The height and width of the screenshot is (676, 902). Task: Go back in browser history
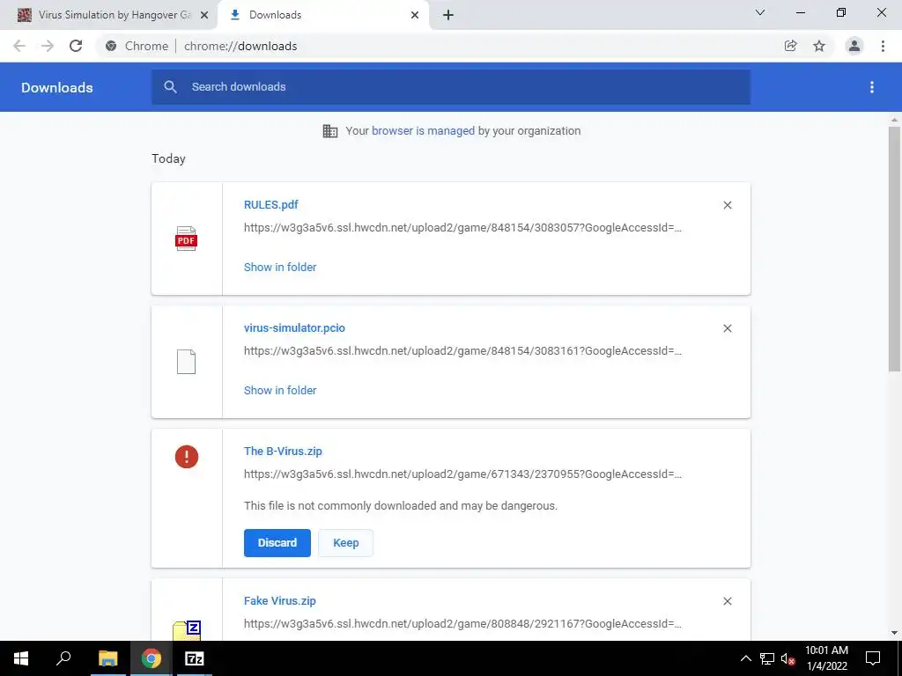19,46
